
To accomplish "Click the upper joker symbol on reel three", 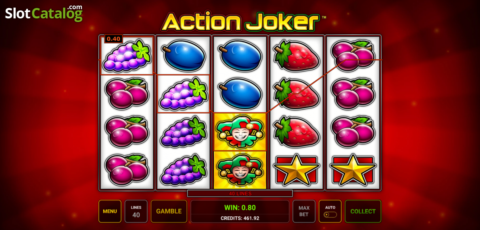I will pyautogui.click(x=240, y=132).
